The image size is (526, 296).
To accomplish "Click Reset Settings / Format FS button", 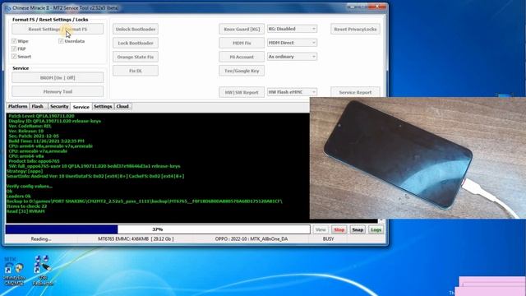I will pos(58,30).
